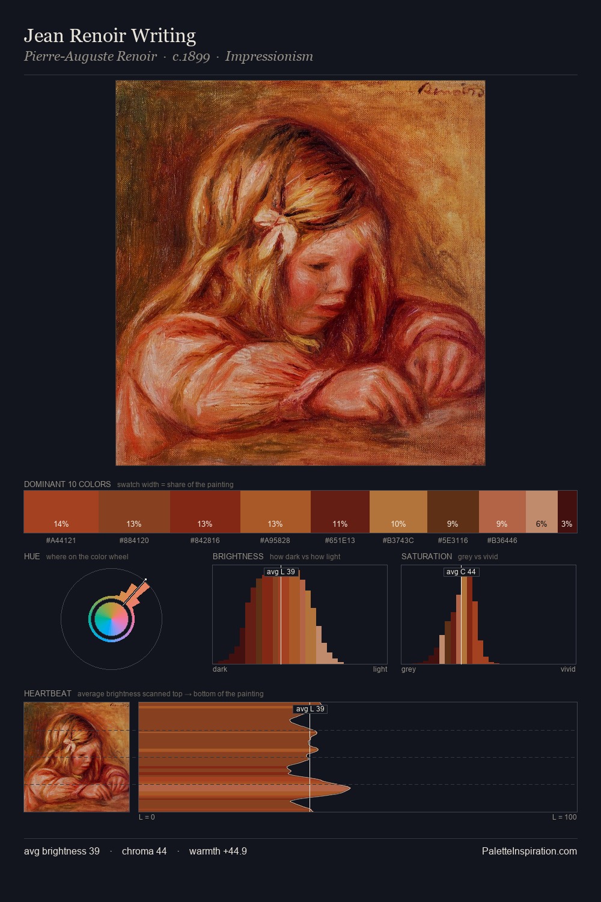This screenshot has height=902, width=601.
Task: Click the Heartbeat brightness curve chart
Action: (x=358, y=757)
